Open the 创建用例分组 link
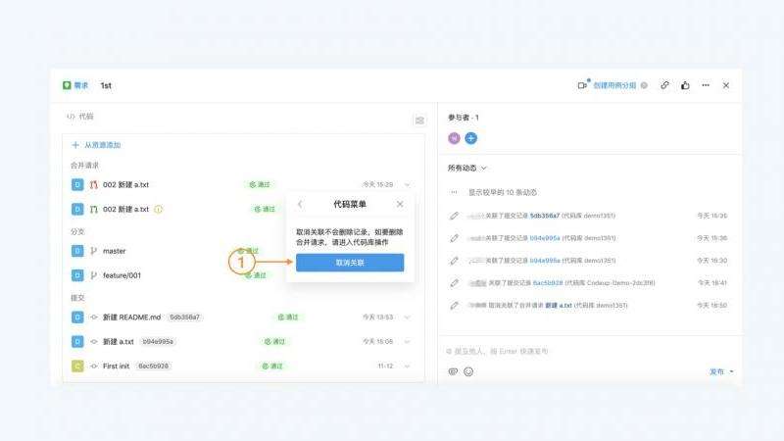The height and width of the screenshot is (441, 784). point(614,85)
